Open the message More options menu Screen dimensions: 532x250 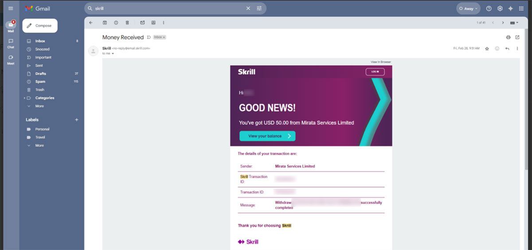517,48
